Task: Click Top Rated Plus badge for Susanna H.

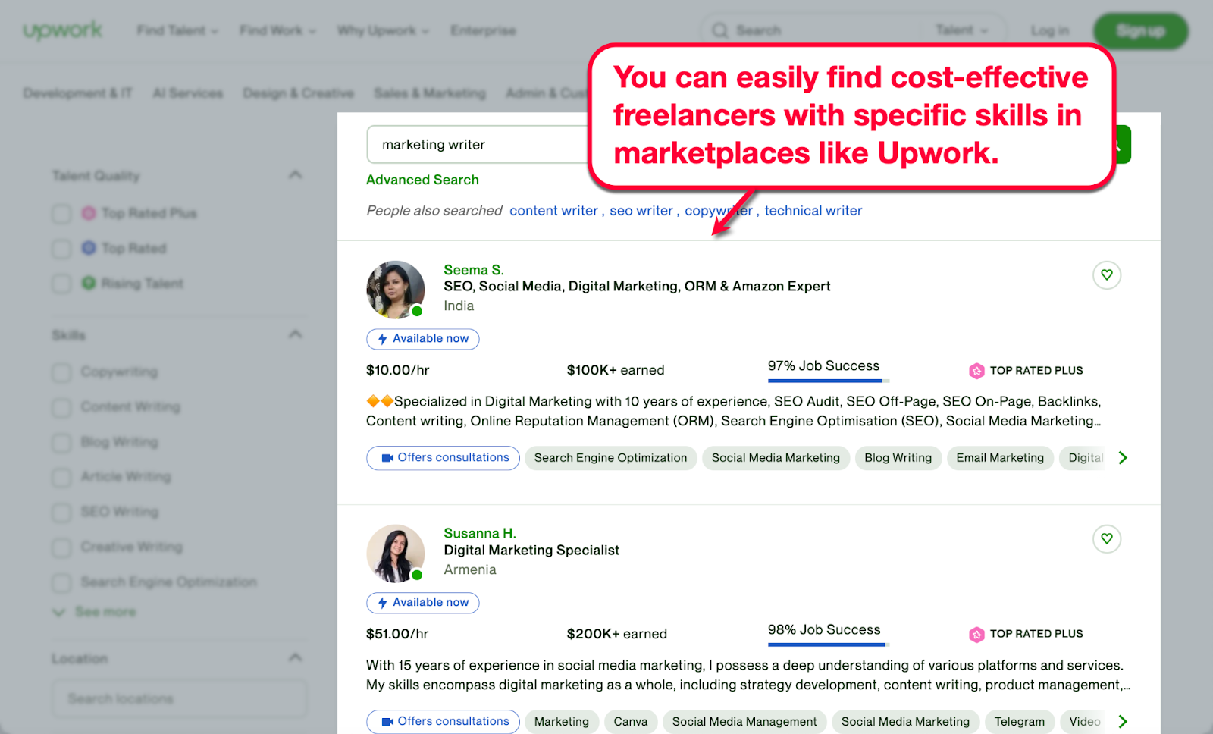Action: [x=1026, y=634]
